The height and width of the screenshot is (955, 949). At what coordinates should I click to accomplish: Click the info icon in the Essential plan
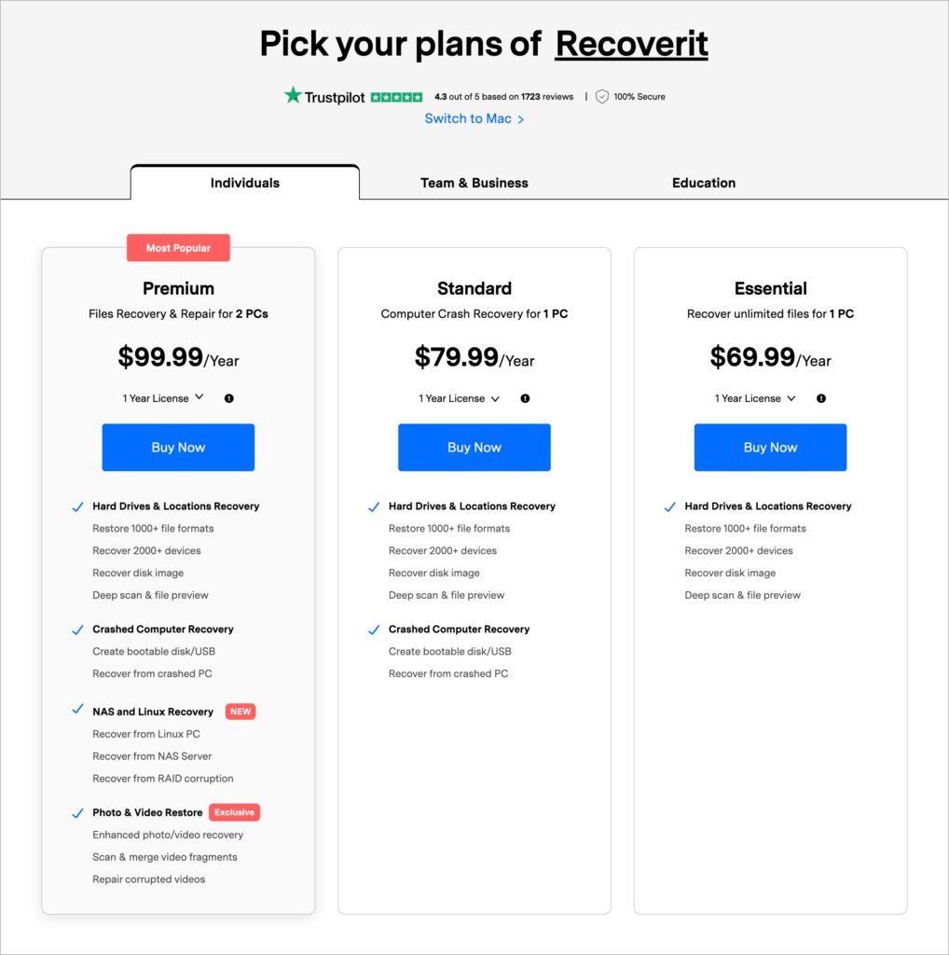click(x=820, y=398)
